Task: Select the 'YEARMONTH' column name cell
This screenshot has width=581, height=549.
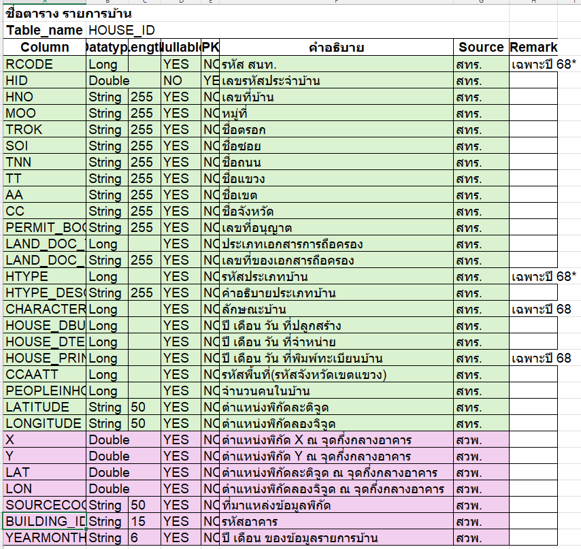Action: [44, 537]
